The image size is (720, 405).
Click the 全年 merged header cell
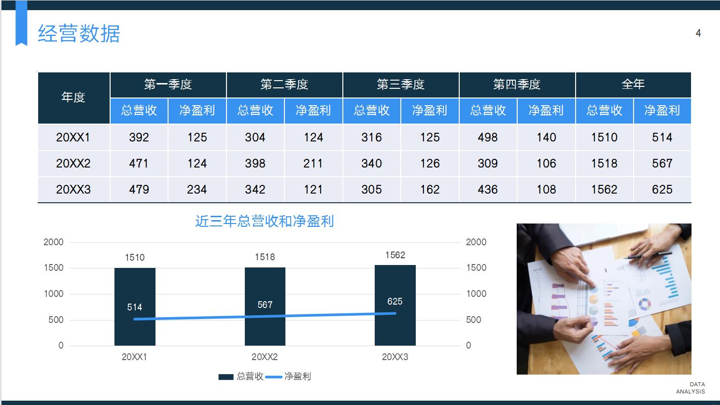(x=633, y=84)
